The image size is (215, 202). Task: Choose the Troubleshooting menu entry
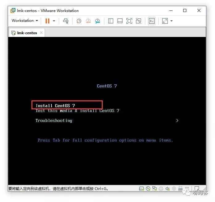[x=54, y=121]
